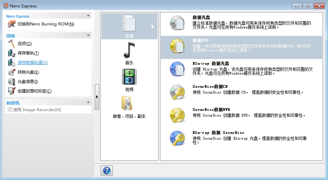Click the 保存音轨 icon
Viewport: 328px width, 180px height.
click(12, 53)
